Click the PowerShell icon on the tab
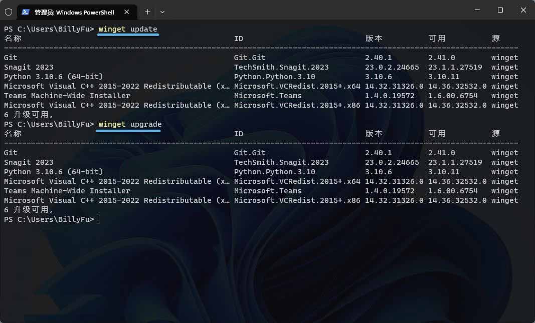 click(25, 12)
